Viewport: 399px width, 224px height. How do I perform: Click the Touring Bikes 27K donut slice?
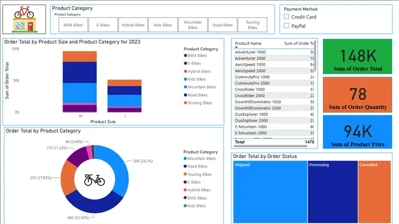67,178
